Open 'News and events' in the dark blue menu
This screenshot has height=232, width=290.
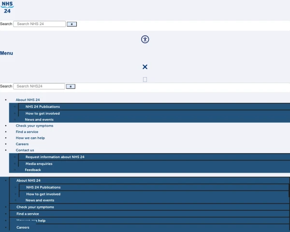[x=40, y=200]
